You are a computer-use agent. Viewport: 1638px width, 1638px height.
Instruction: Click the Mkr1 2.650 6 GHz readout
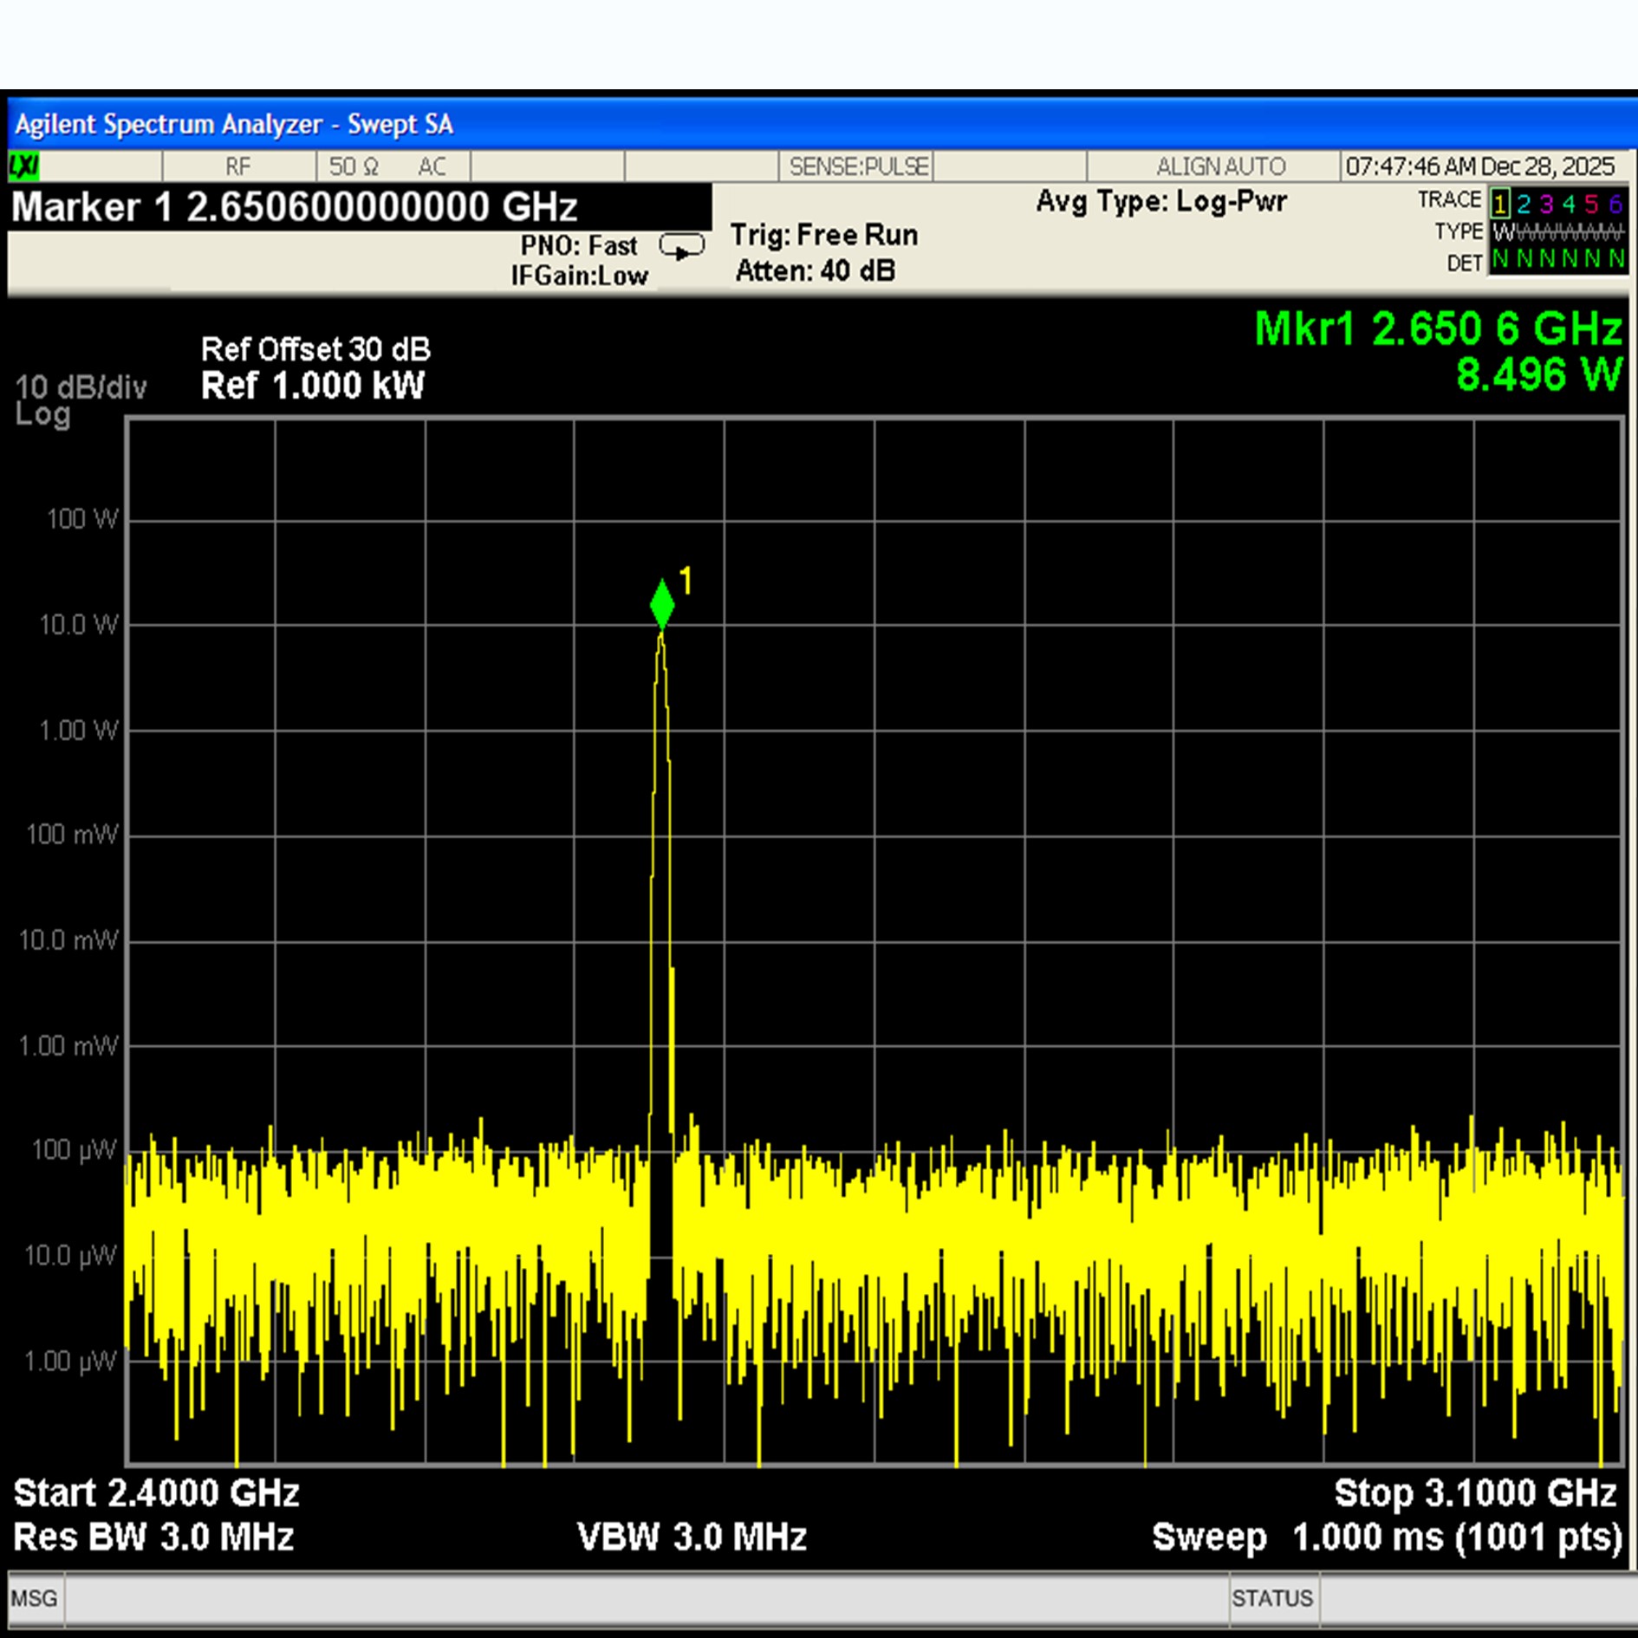click(x=1438, y=329)
